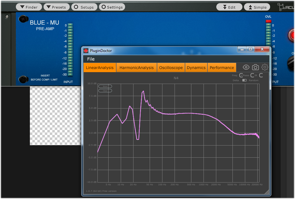Click the '1.0.7 (64 bit) Free version' text
Image resolution: width=295 pixels, height=199 pixels.
point(101,191)
